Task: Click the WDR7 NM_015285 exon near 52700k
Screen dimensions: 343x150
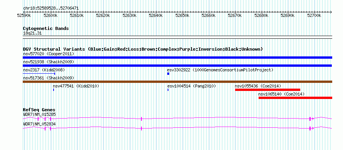Action: click(310, 119)
